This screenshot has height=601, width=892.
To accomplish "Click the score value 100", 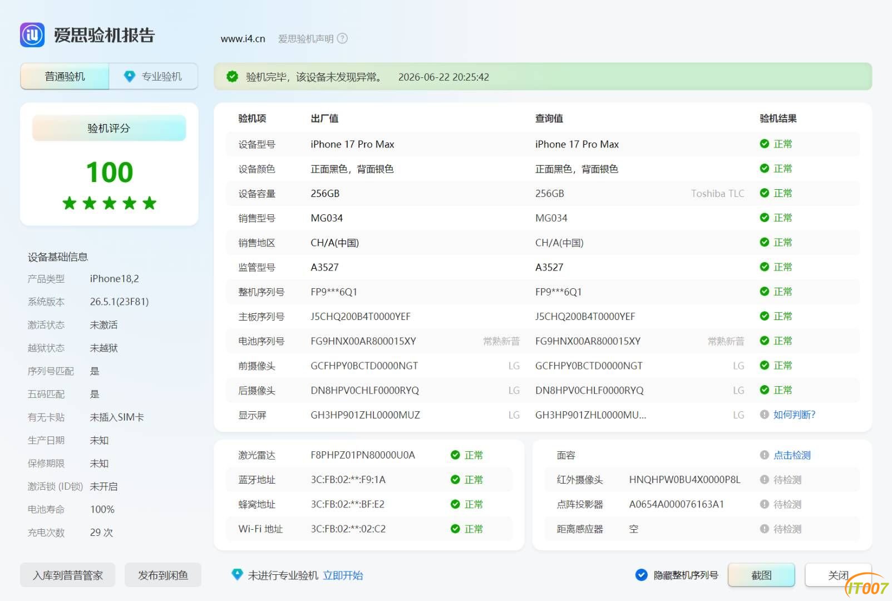I will pos(110,172).
